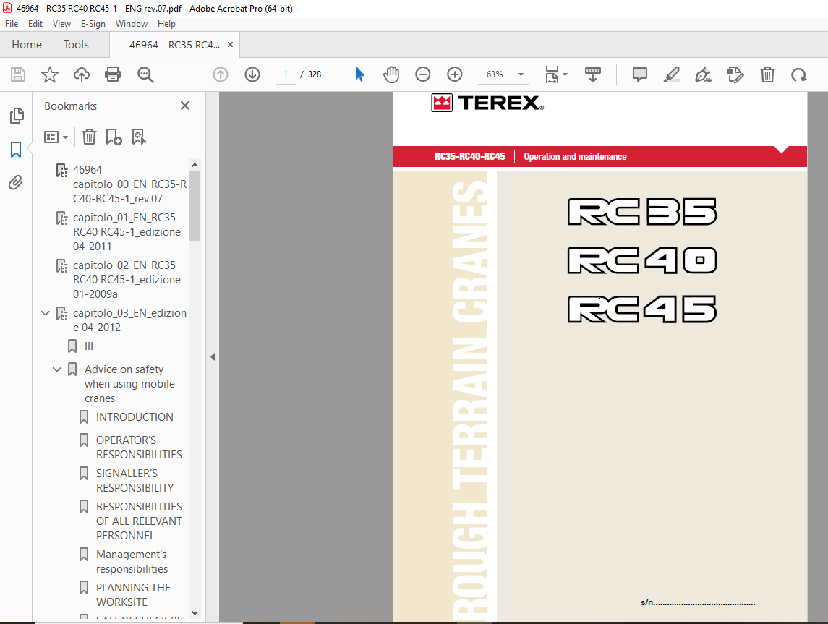Switch to the Tools tab

(76, 44)
